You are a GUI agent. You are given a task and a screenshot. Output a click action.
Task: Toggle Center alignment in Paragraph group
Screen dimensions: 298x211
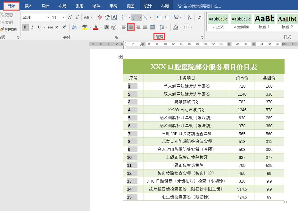[131, 27]
